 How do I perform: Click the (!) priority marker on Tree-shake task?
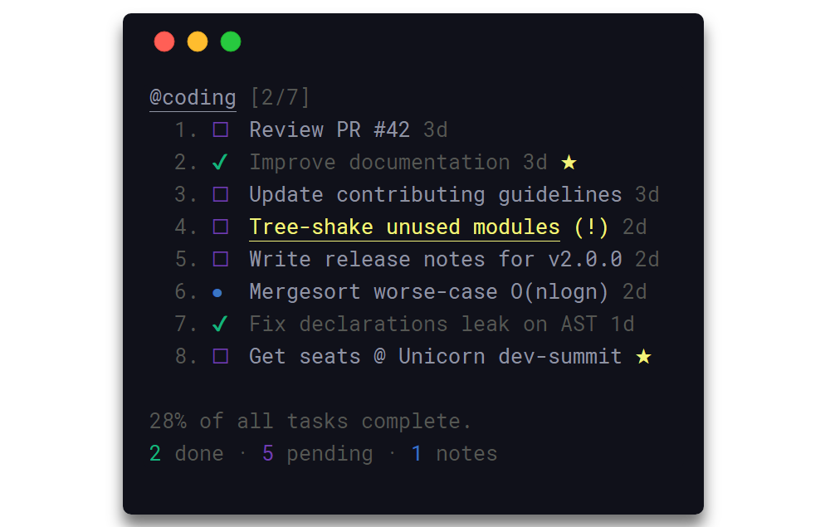[x=593, y=227]
